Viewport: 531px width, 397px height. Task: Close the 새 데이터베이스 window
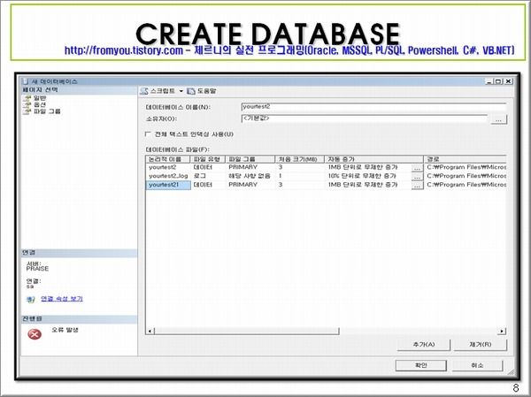[508, 81]
